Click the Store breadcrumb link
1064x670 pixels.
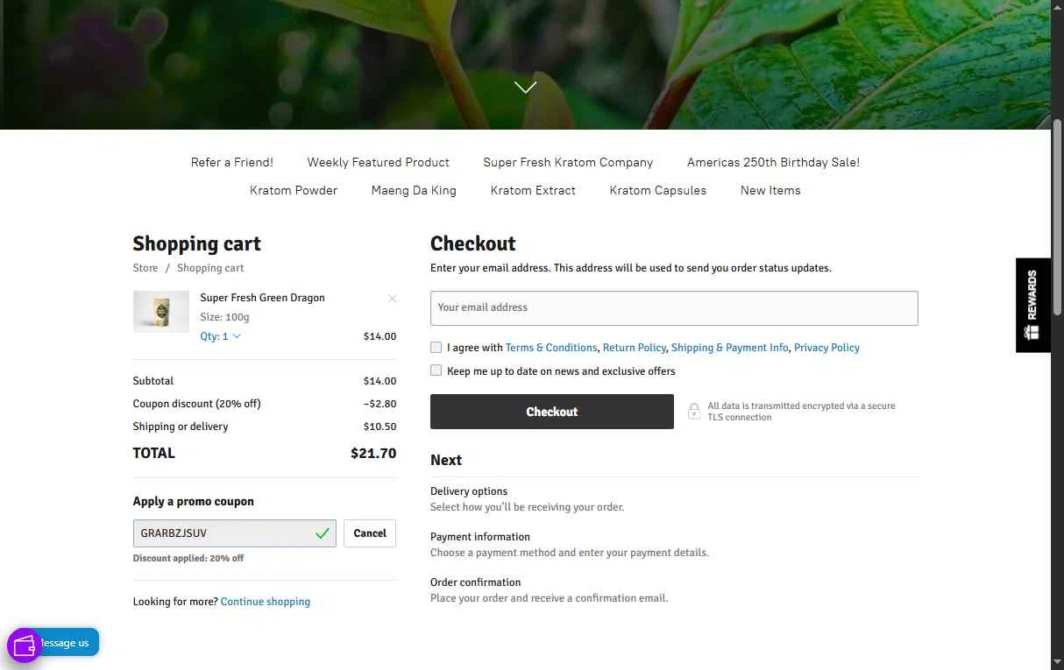click(x=145, y=268)
